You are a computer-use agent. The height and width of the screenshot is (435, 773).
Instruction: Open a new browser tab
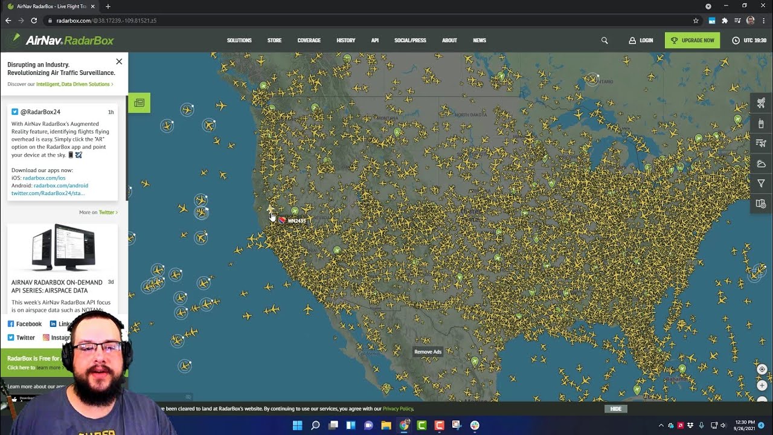click(x=108, y=6)
